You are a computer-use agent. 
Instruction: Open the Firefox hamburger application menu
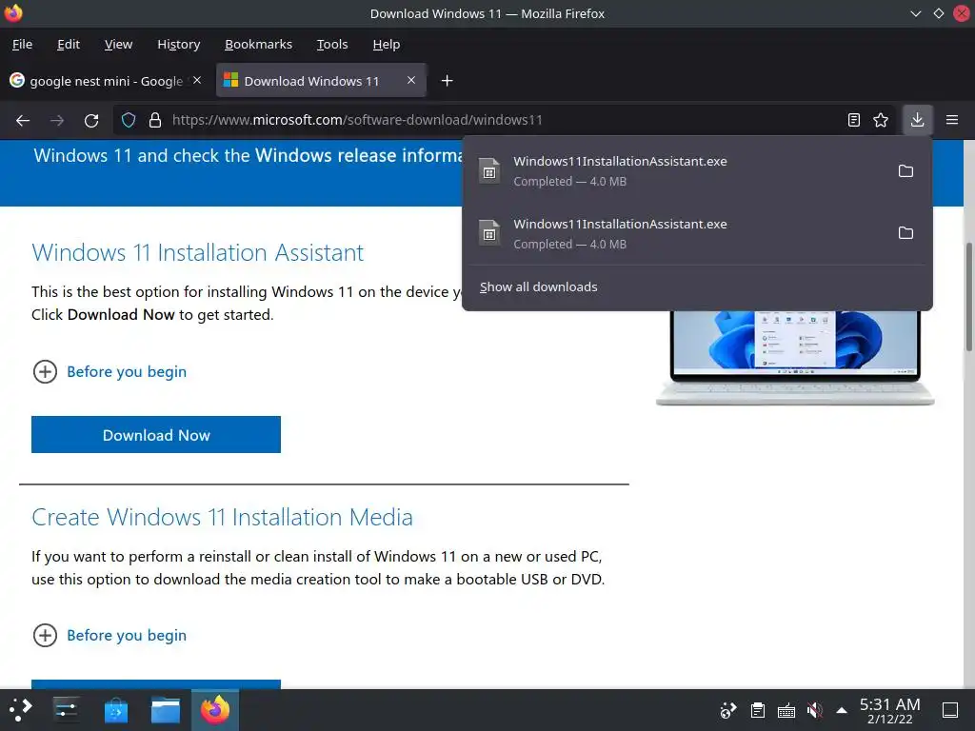point(952,120)
